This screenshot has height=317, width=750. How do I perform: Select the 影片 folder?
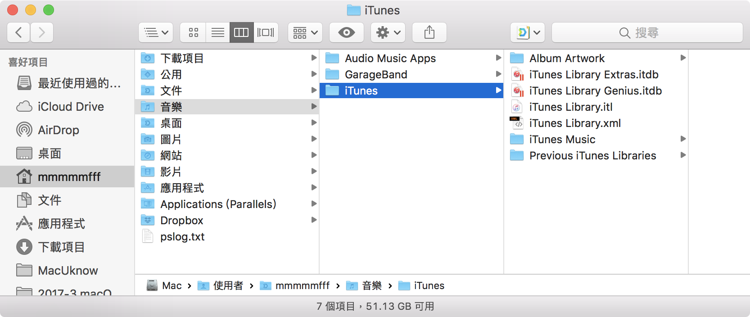click(227, 172)
